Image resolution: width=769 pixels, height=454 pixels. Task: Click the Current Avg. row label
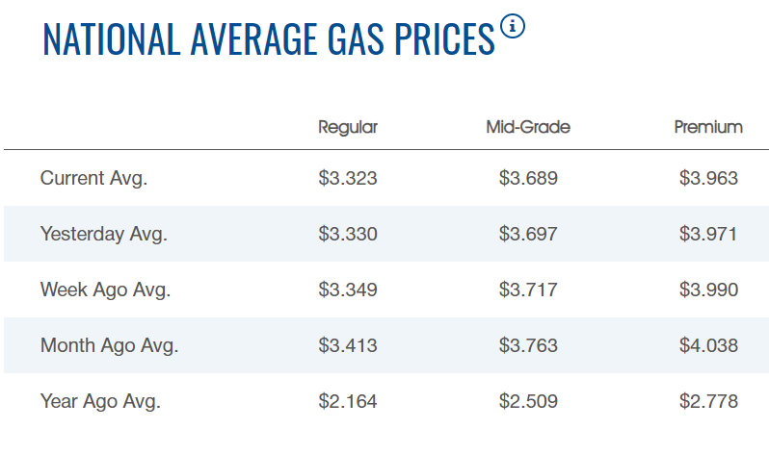pos(94,178)
